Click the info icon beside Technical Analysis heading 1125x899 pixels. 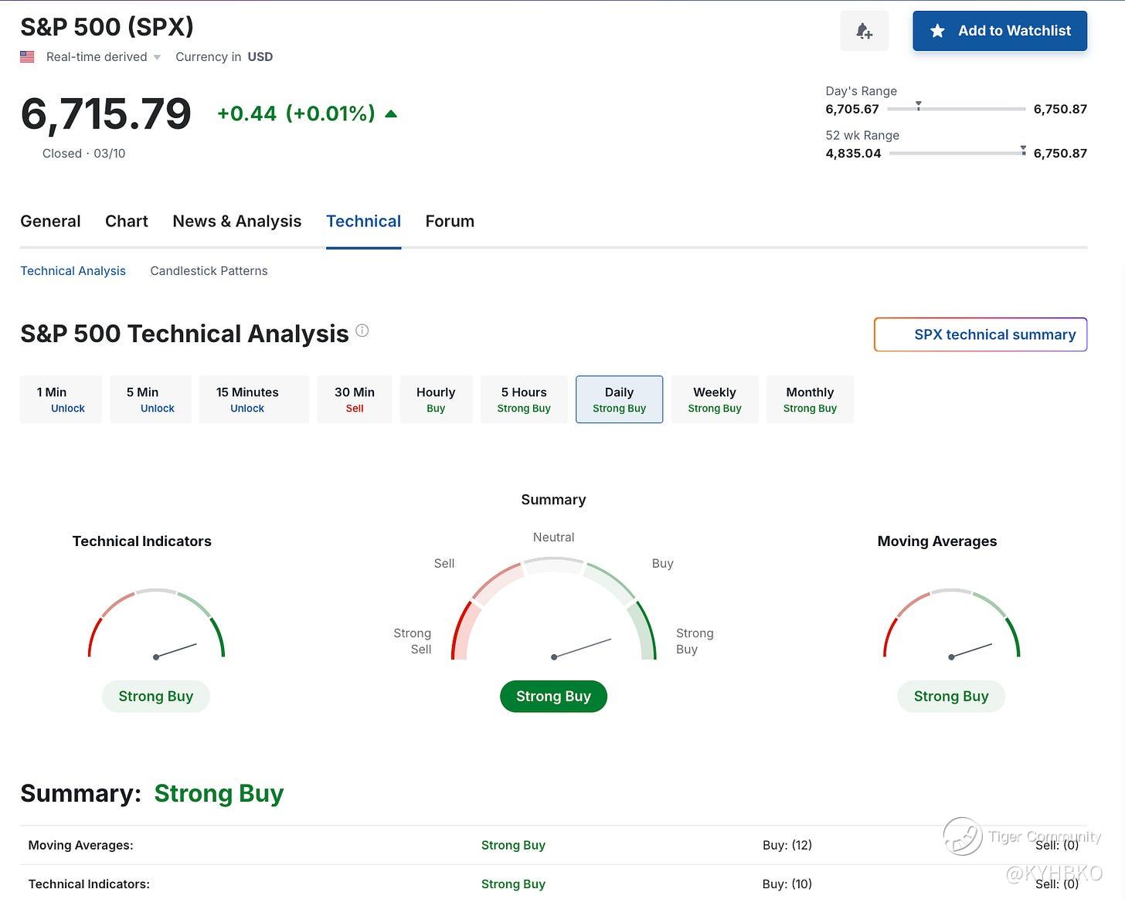click(362, 331)
